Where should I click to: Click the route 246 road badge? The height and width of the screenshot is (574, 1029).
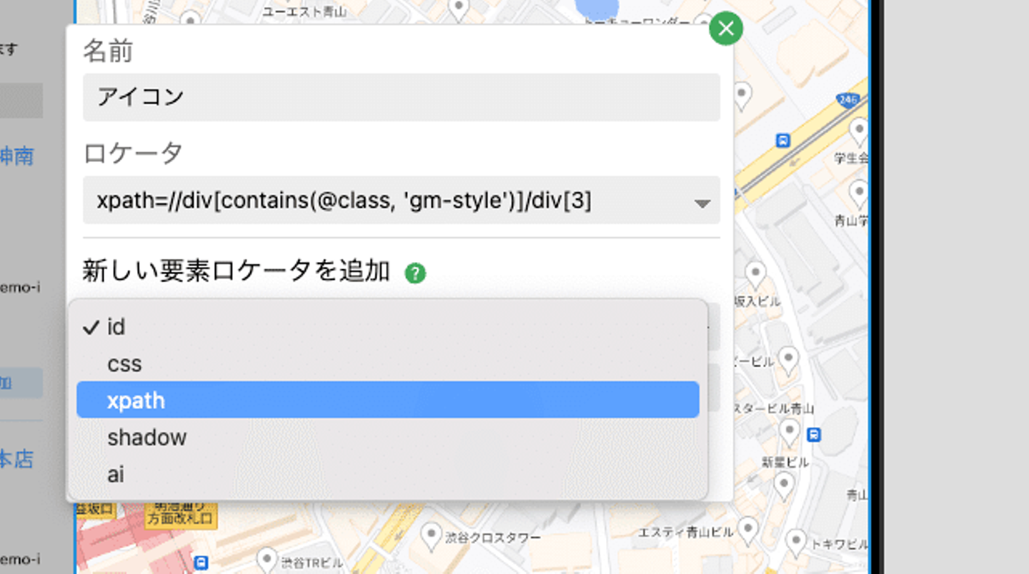click(x=848, y=101)
